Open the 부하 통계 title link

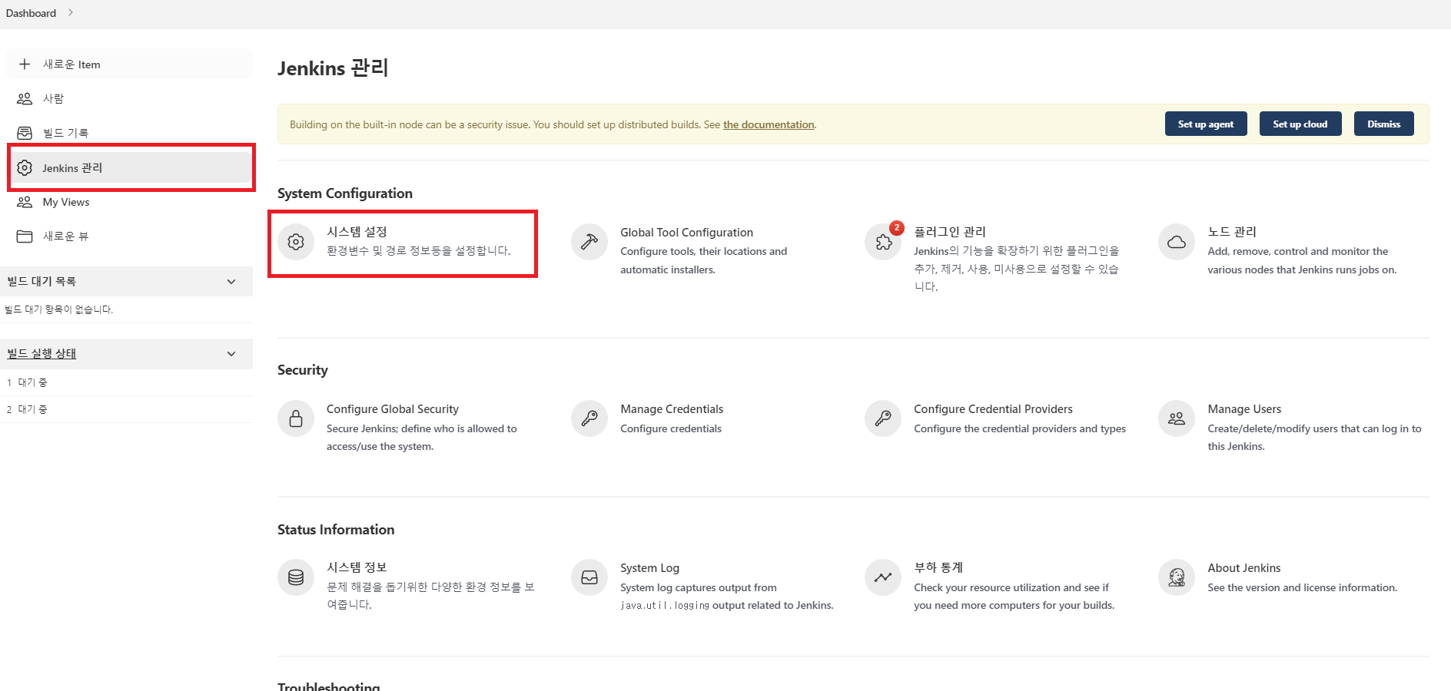(938, 567)
